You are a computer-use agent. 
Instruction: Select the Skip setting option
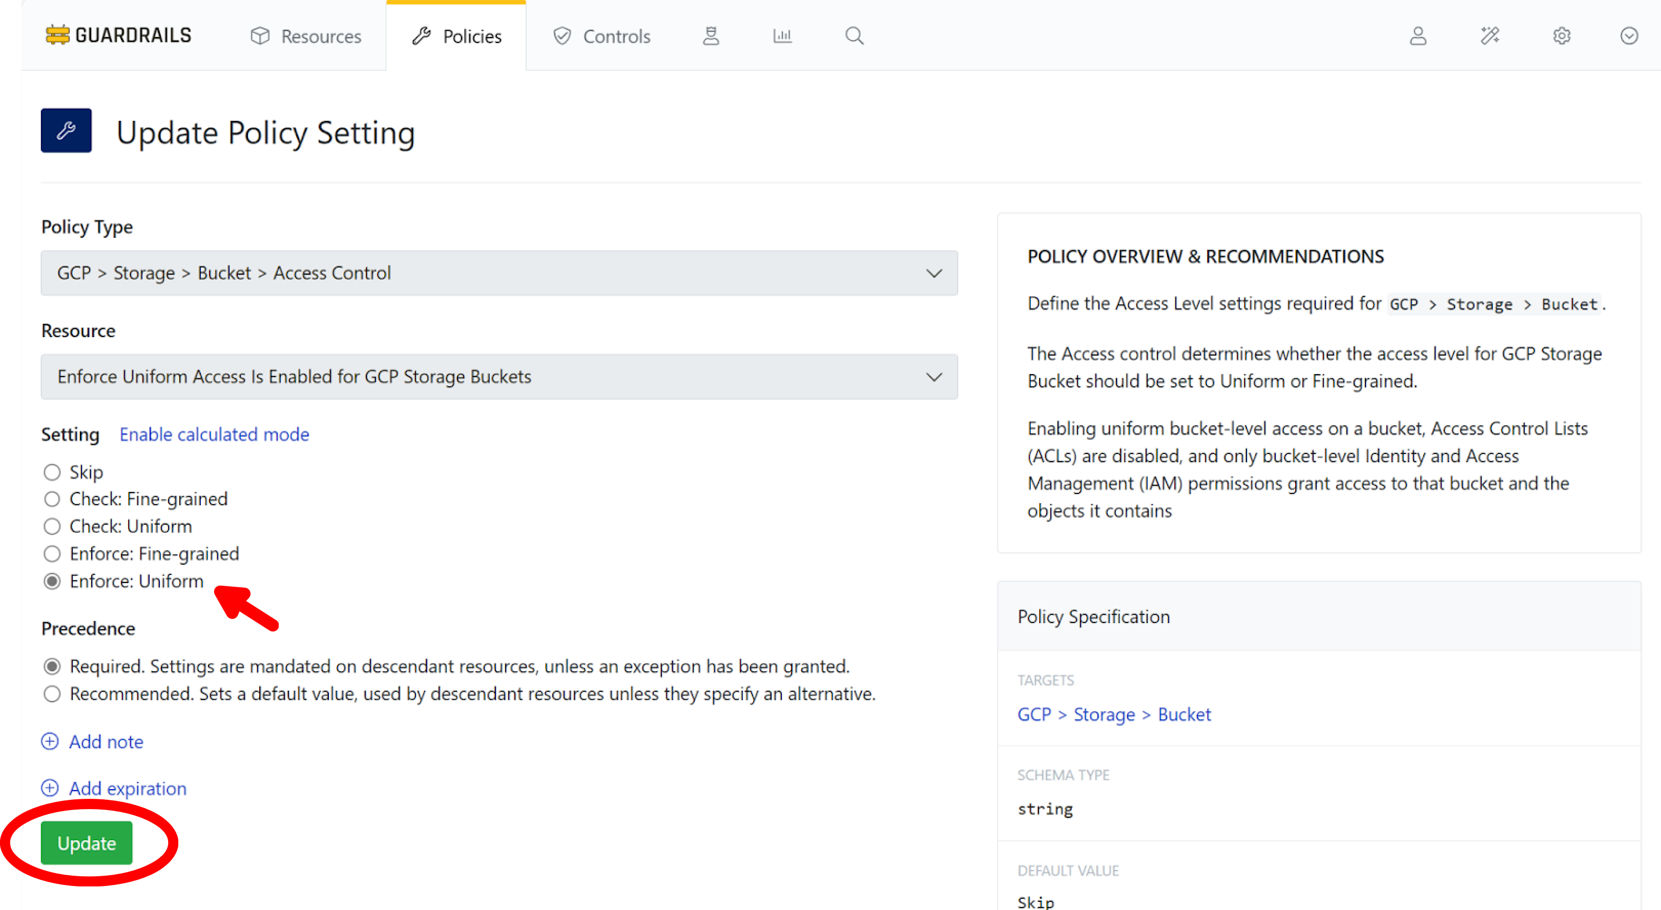(52, 472)
